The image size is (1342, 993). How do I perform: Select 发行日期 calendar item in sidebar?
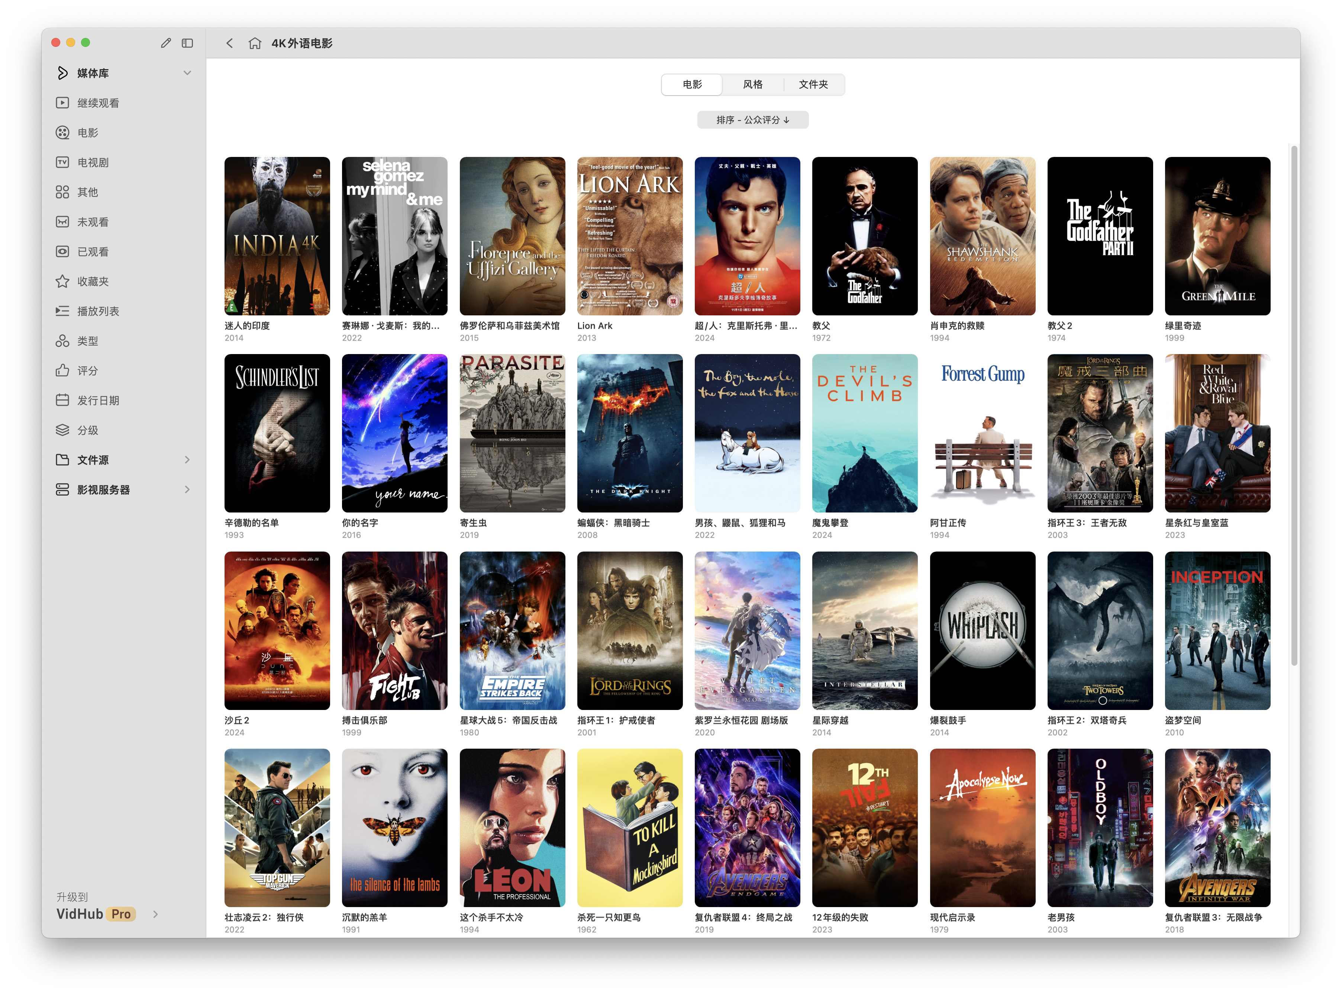coord(98,400)
